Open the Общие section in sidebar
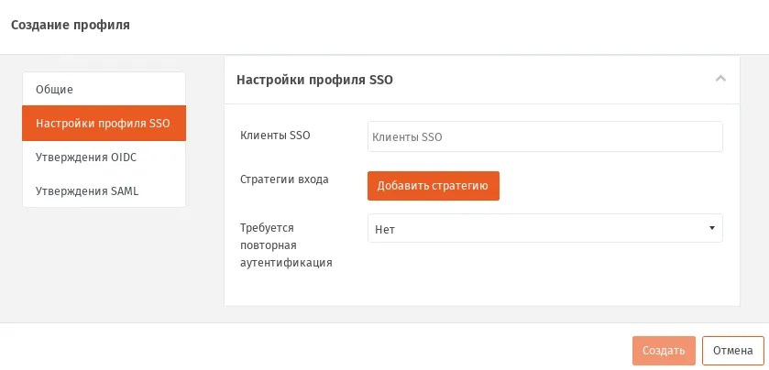This screenshot has width=769, height=370. (104, 89)
